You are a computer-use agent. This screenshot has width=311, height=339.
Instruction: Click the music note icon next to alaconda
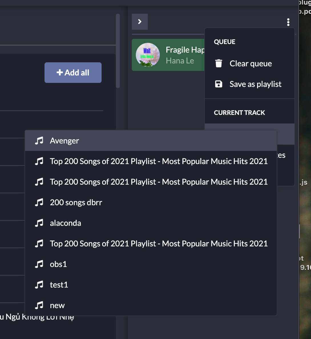coord(40,223)
